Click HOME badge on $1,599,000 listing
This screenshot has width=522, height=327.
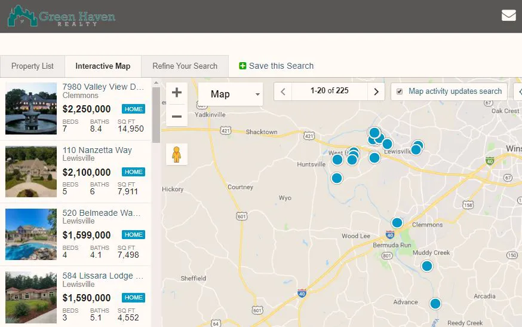tap(134, 235)
